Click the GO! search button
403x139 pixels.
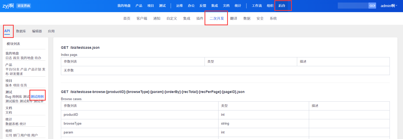tap(372, 6)
